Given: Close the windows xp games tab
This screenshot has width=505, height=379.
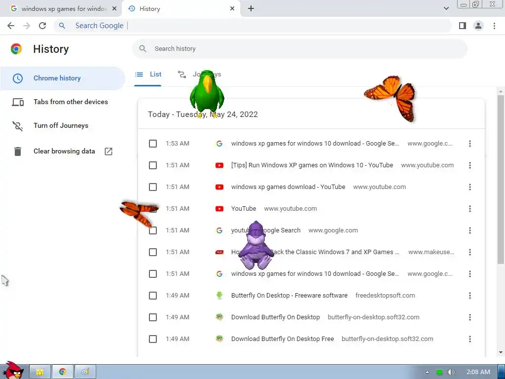Looking at the screenshot, I should click(x=114, y=9).
